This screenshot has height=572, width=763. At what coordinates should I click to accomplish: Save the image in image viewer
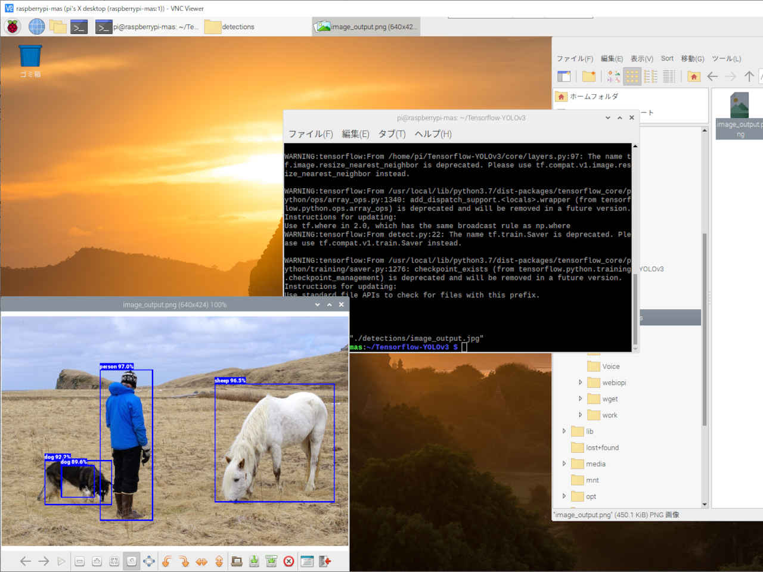[254, 561]
